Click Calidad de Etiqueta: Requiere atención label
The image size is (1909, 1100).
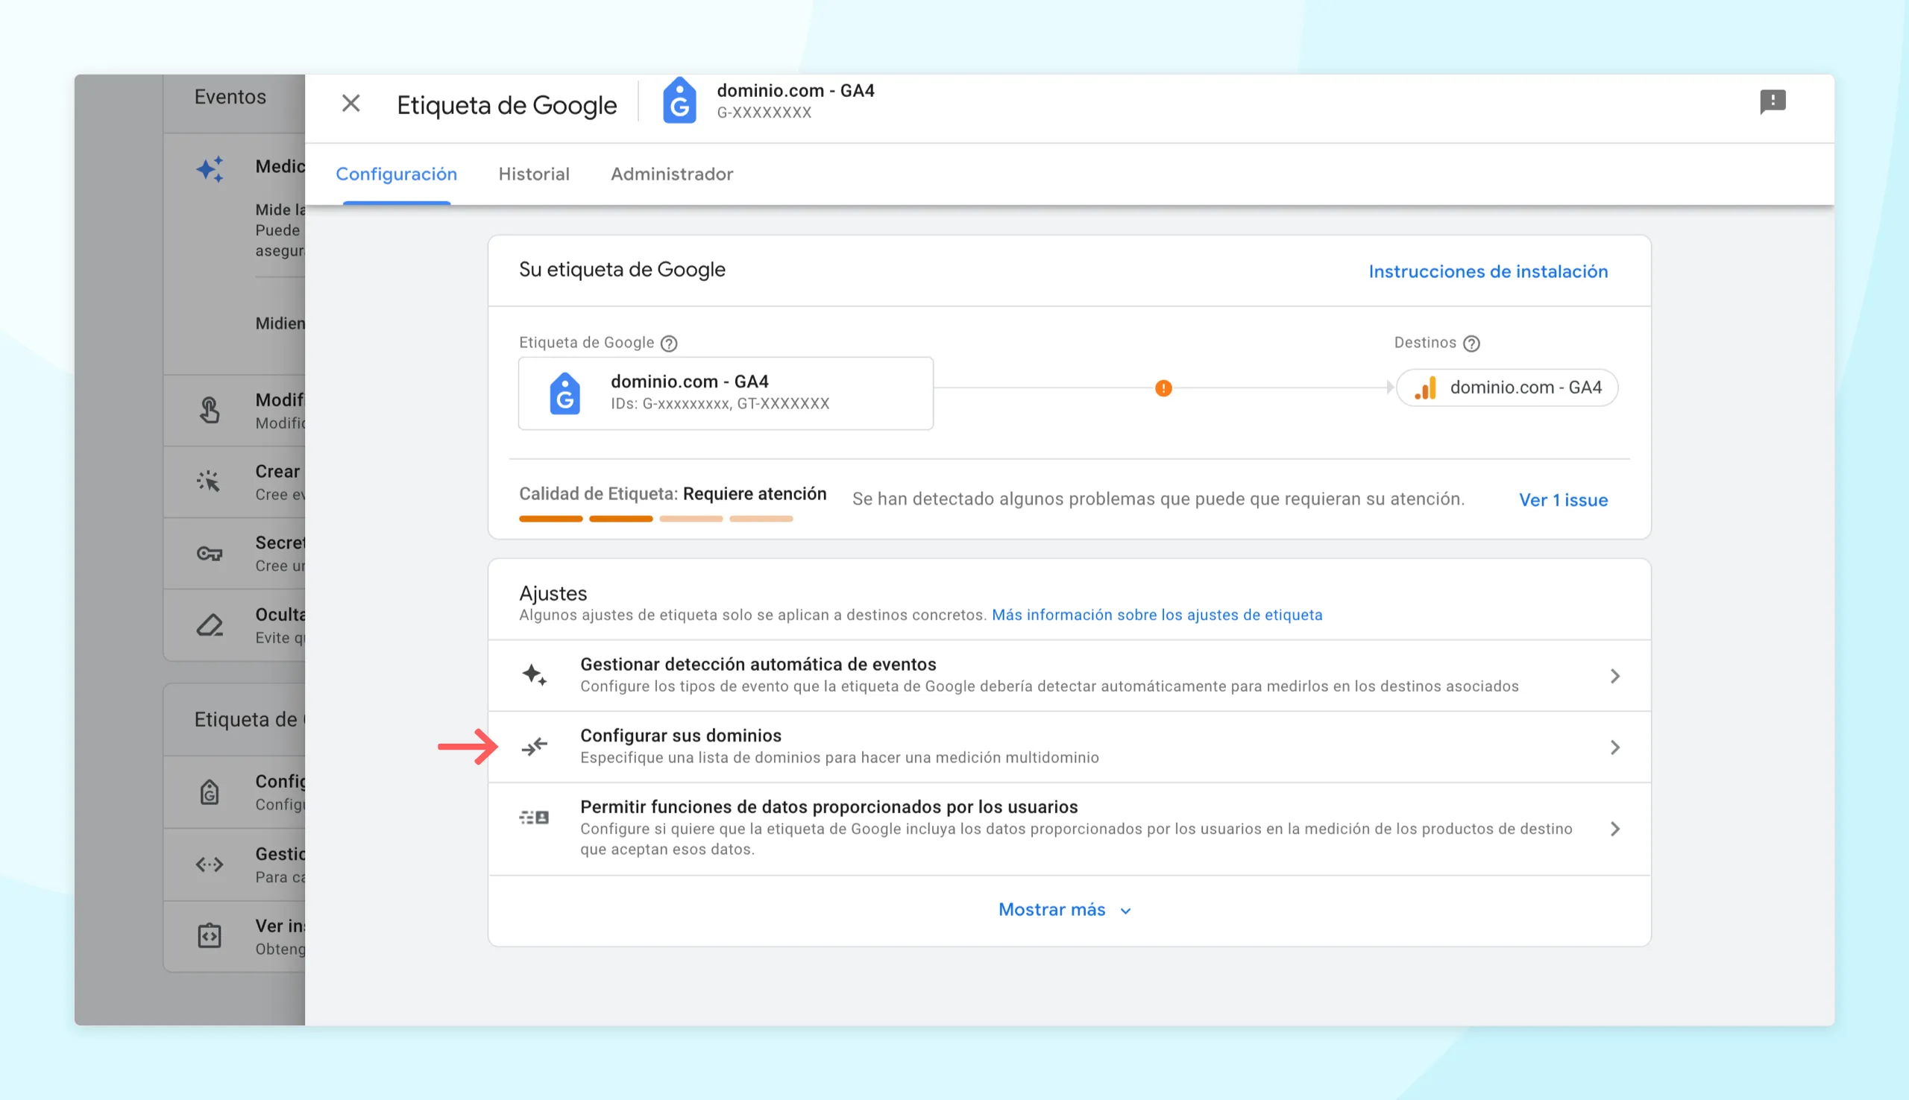pos(673,494)
